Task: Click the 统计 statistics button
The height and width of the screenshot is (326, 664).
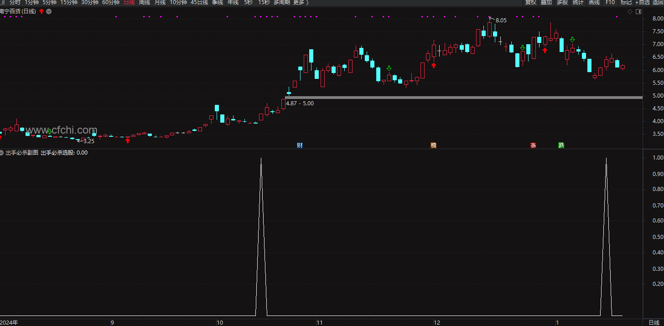Action: click(x=578, y=3)
